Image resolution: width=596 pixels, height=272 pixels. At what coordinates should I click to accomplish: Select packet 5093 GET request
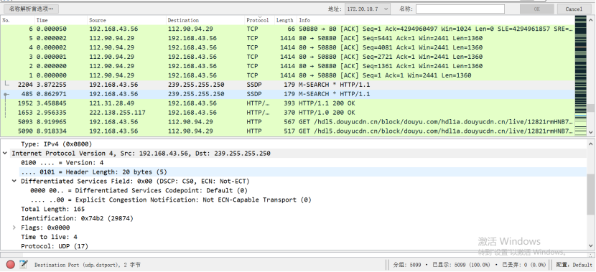(287, 122)
